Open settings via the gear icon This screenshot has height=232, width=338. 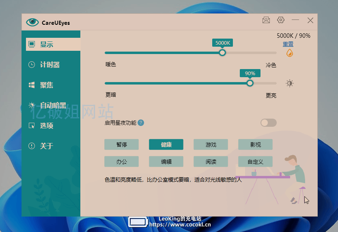pos(280,20)
